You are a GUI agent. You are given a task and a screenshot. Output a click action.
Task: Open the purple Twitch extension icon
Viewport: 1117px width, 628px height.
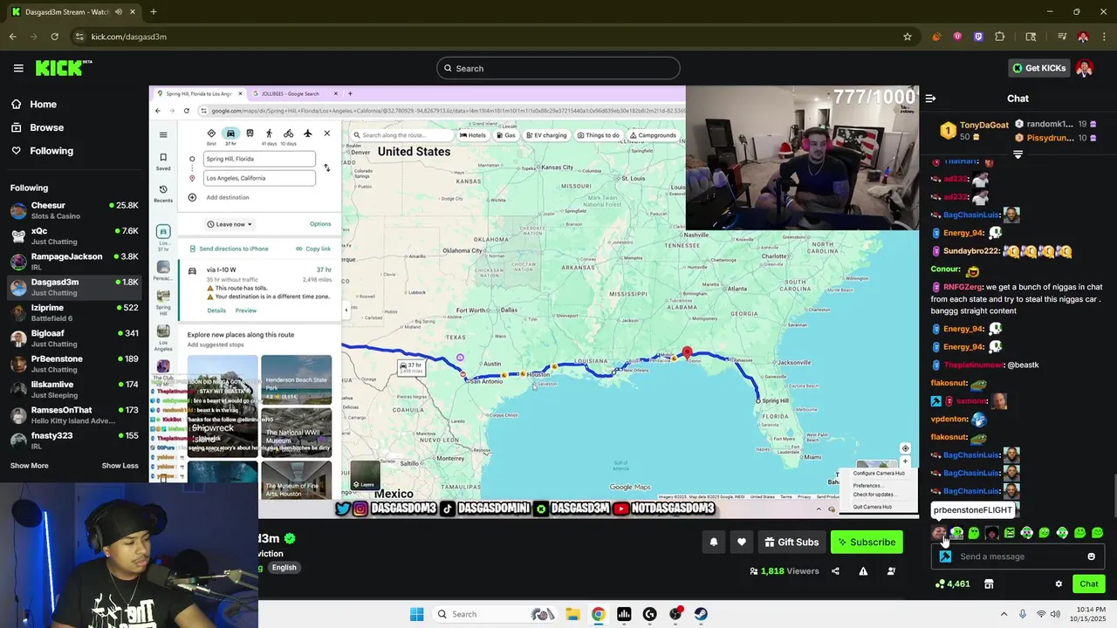pyautogui.click(x=978, y=37)
